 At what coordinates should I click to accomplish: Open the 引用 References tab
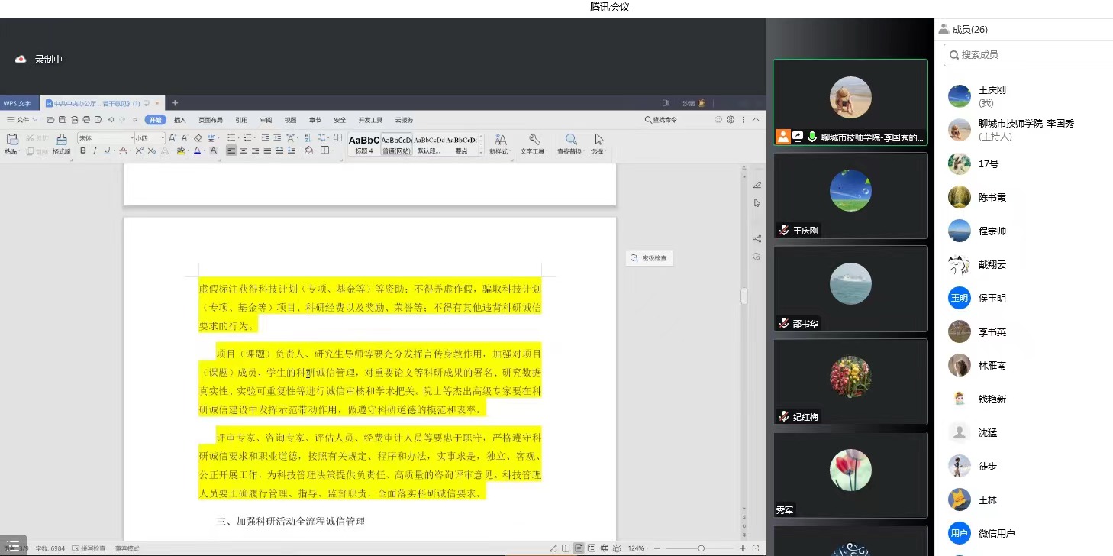[241, 120]
